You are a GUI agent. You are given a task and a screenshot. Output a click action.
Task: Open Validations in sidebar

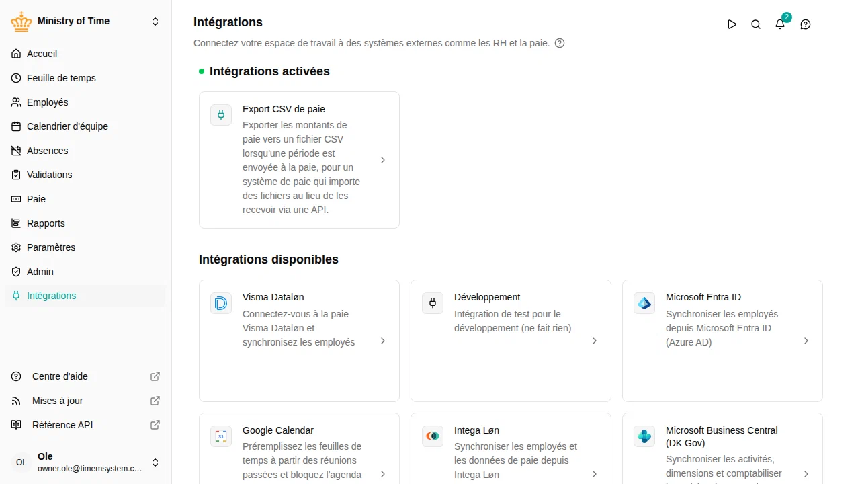(85, 175)
